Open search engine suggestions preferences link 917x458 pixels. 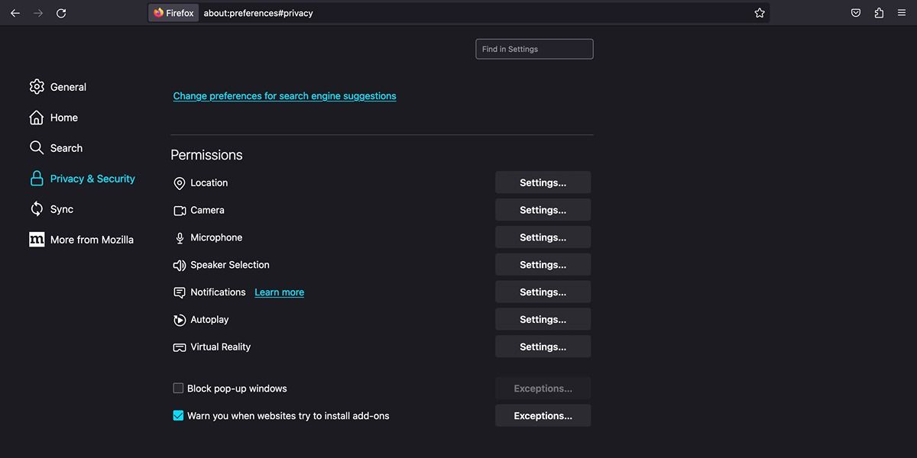tap(284, 95)
